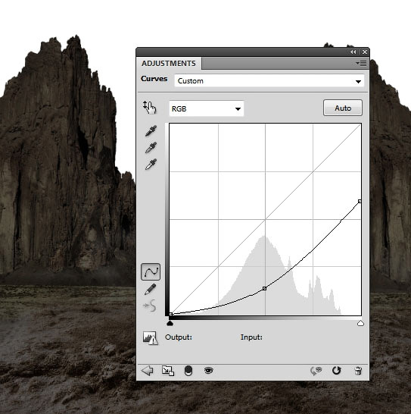Collapse the Adjustments panel to icons
This screenshot has height=414, width=411.
coord(353,52)
